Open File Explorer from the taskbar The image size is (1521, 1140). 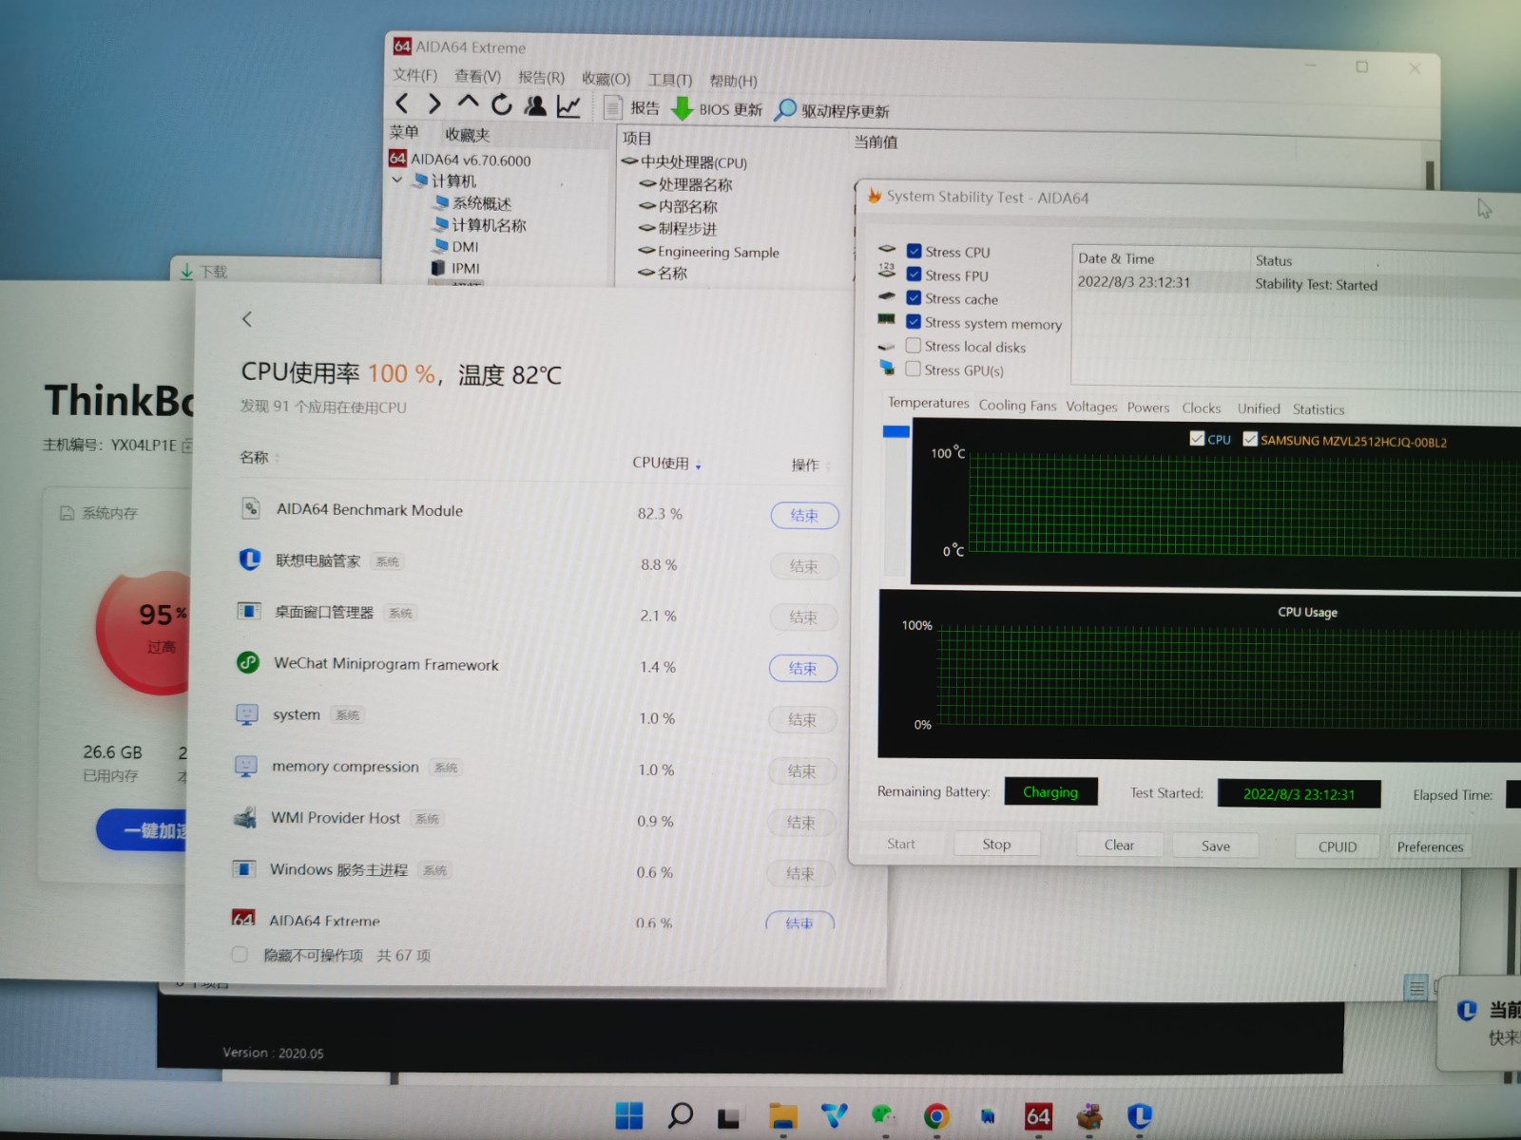pyautogui.click(x=782, y=1116)
